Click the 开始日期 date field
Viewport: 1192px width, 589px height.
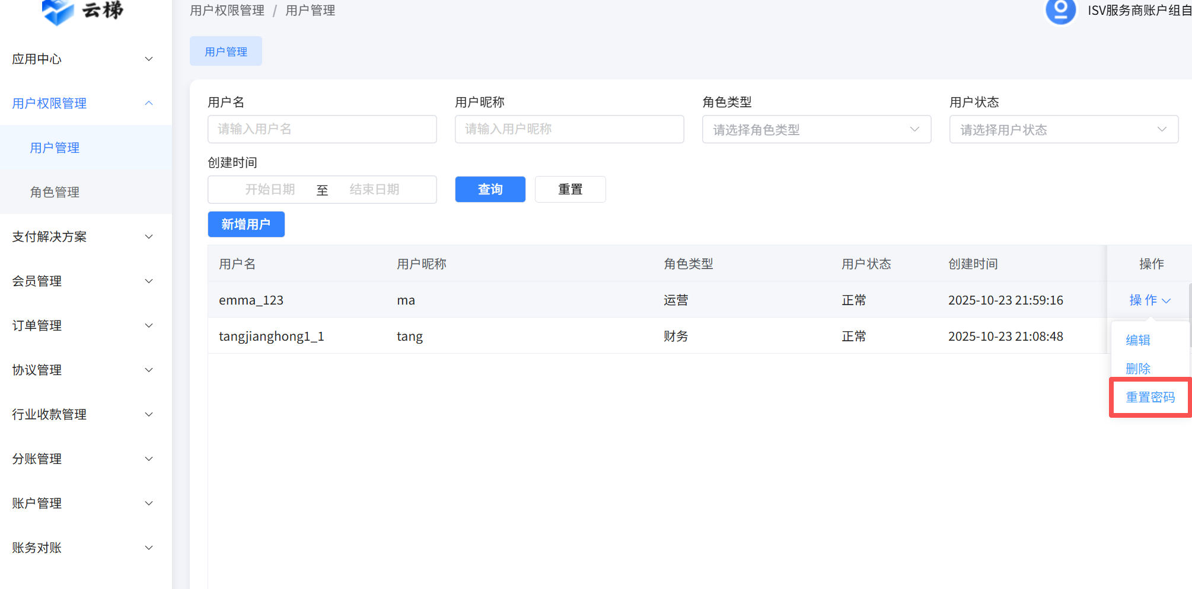coord(270,190)
